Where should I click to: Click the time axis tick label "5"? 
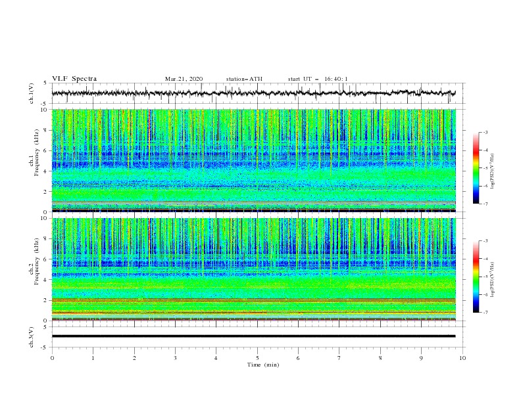[x=257, y=358]
